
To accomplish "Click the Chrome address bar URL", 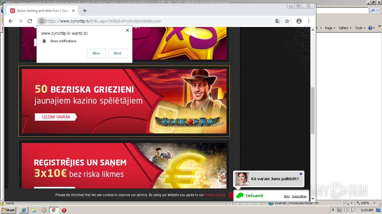I will (104, 21).
